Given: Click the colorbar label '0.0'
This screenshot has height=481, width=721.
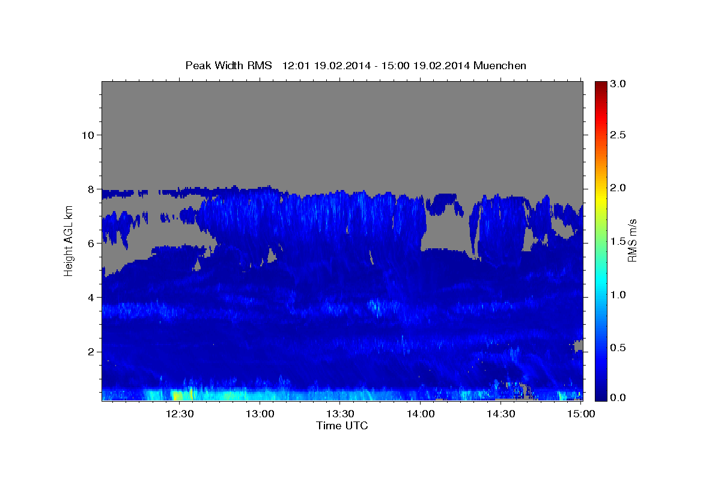Looking at the screenshot, I should [x=618, y=397].
